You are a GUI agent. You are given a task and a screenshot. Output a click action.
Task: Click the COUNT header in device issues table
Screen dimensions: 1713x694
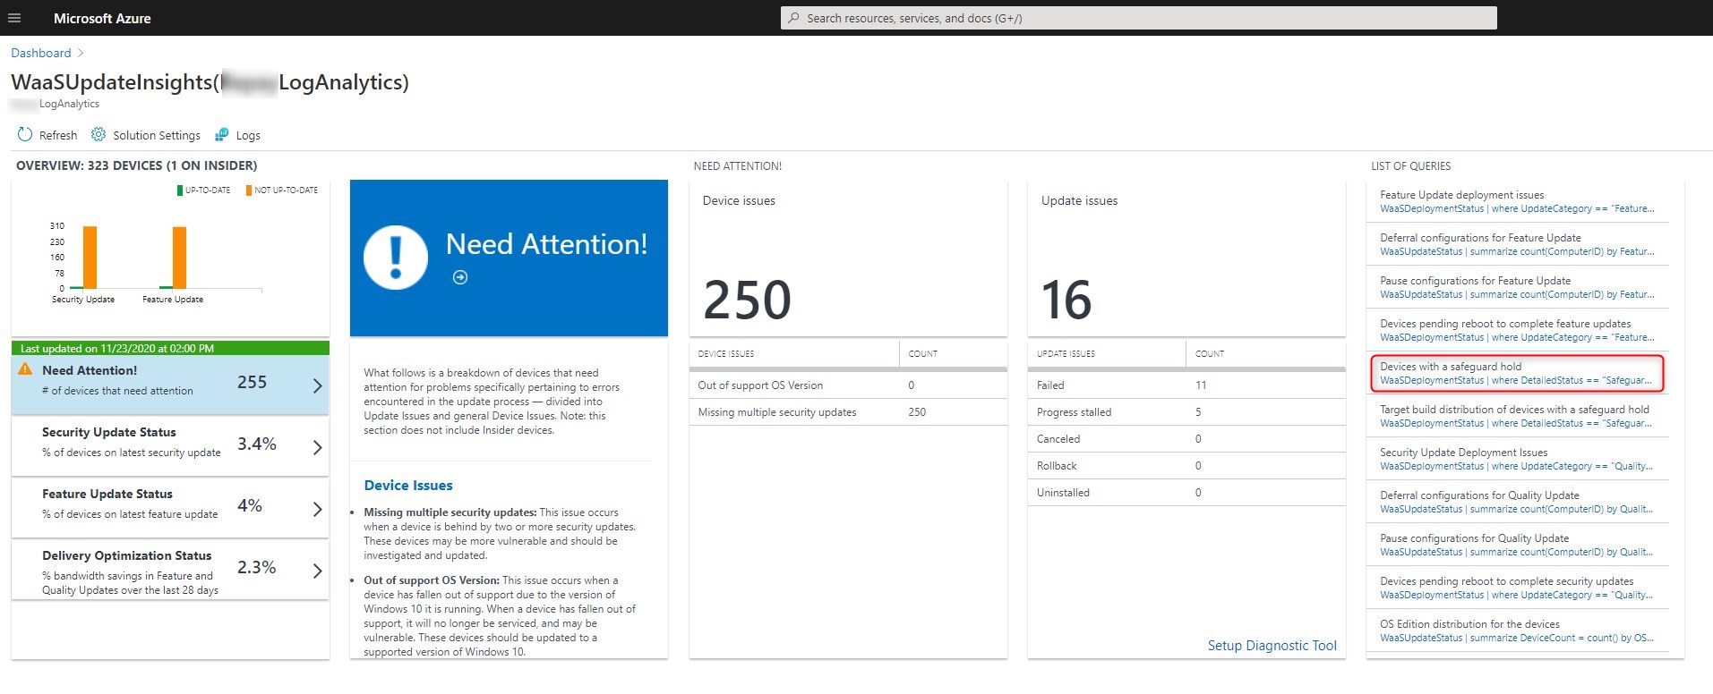(923, 354)
